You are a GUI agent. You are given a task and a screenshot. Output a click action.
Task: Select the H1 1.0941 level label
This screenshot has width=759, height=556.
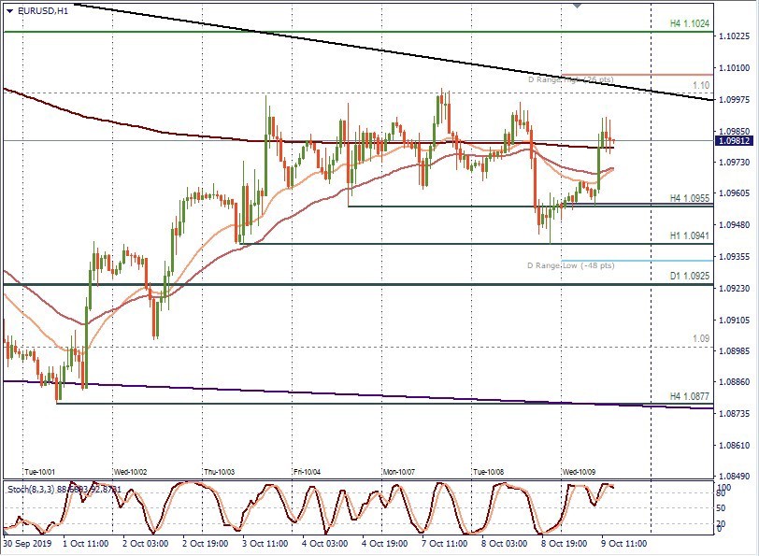click(x=689, y=235)
